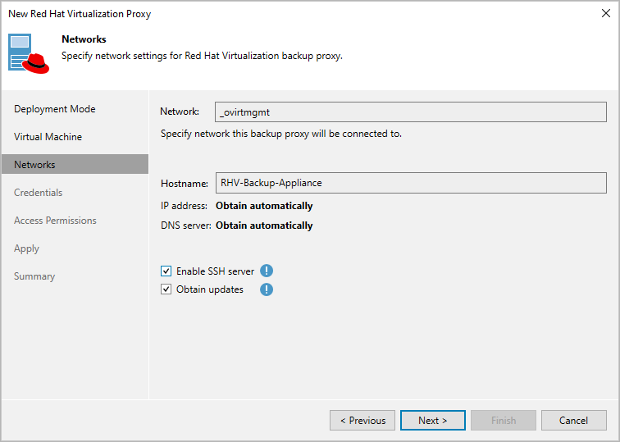The image size is (620, 442).
Task: Click the DNS server 'Obtain automatically' value
Action: pyautogui.click(x=264, y=226)
